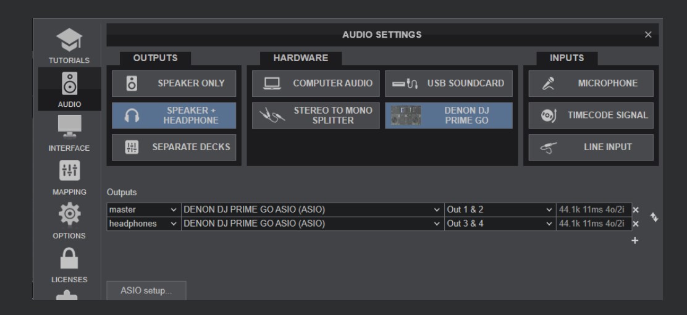This screenshot has width=687, height=315.
Task: Choose Computer Audio hardware option
Action: click(315, 83)
